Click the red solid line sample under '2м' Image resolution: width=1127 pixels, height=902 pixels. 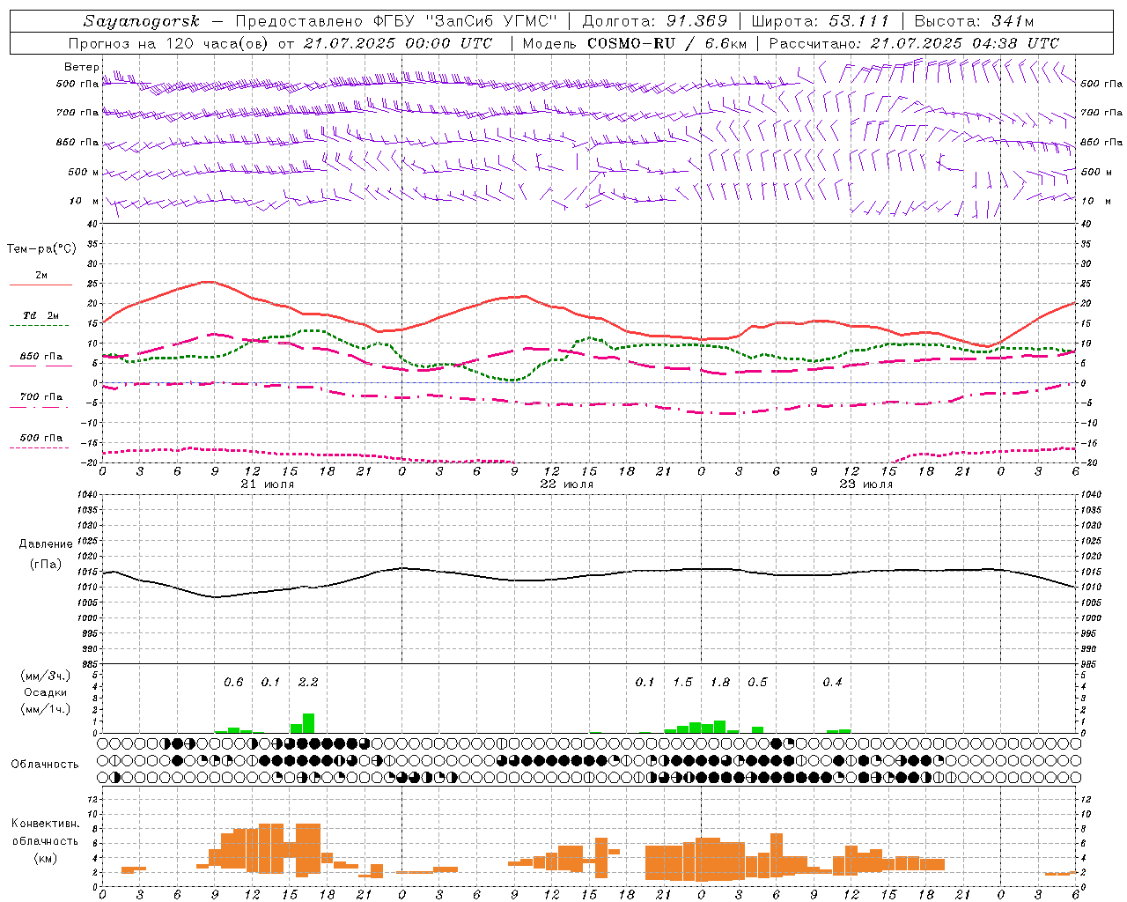(x=41, y=285)
